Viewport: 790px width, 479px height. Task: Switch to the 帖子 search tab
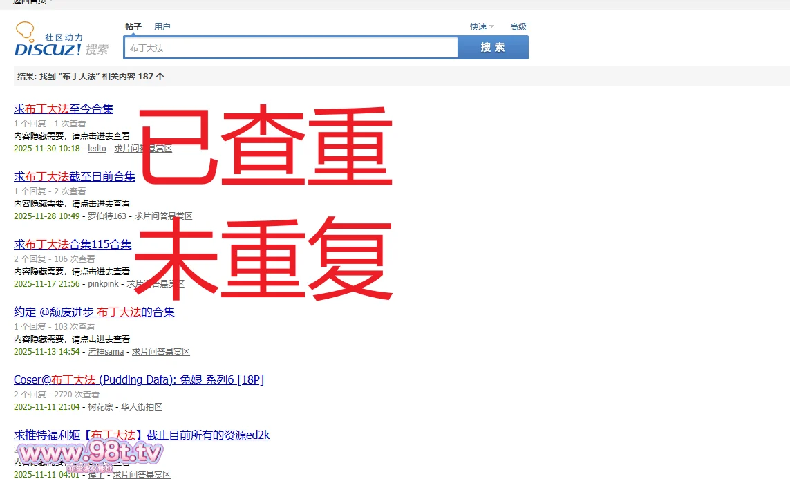tap(133, 27)
